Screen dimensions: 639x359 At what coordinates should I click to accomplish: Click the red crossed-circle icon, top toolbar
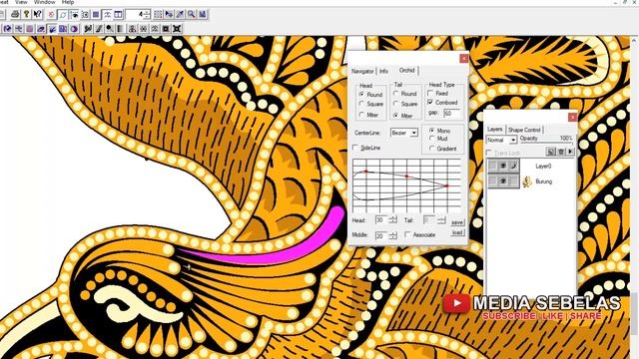click(51, 14)
